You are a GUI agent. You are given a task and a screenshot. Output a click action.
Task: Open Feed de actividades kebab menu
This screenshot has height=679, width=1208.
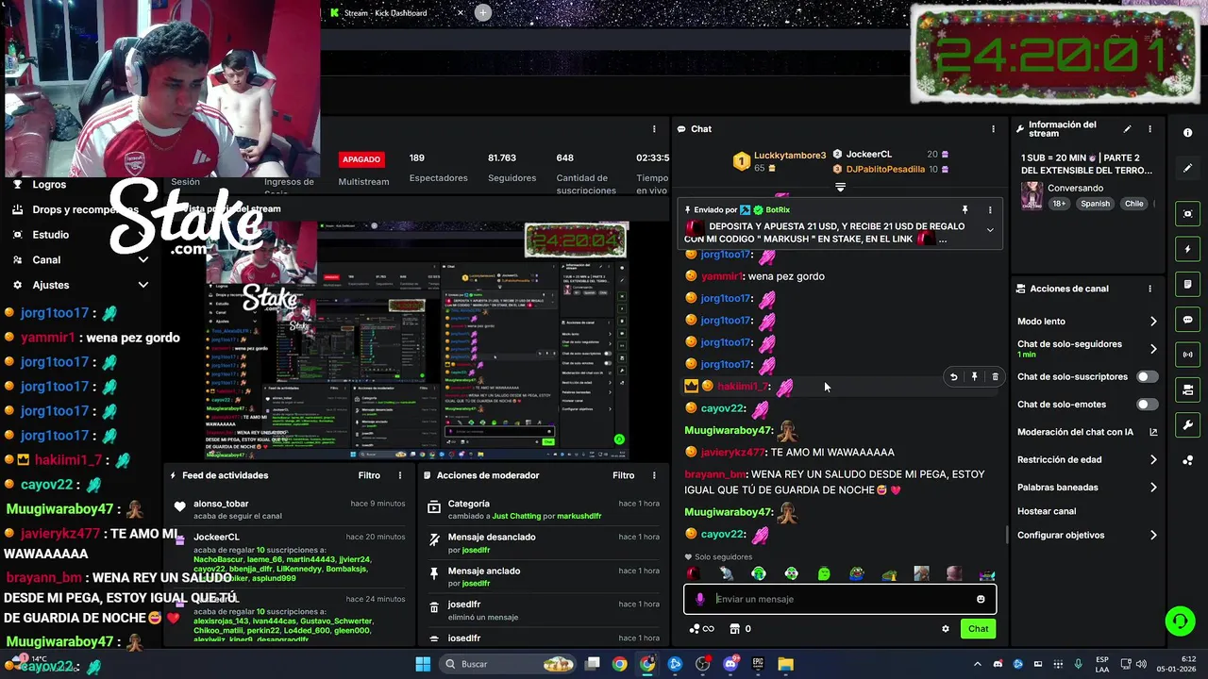(x=400, y=475)
